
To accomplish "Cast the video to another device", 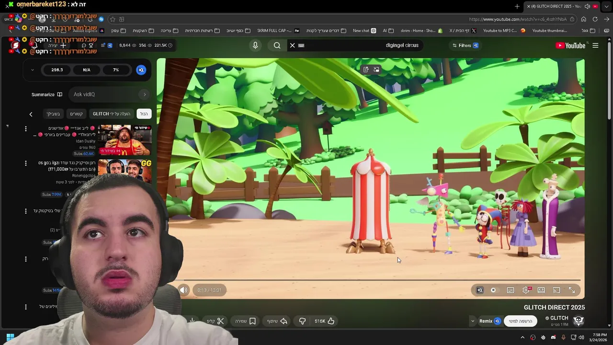I will point(556,290).
